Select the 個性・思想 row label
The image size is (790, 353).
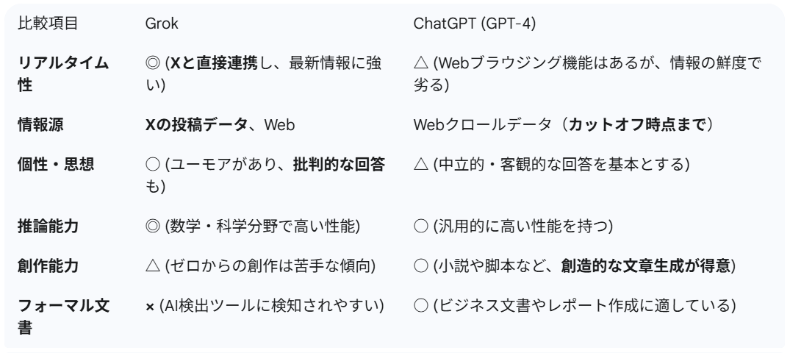[56, 165]
